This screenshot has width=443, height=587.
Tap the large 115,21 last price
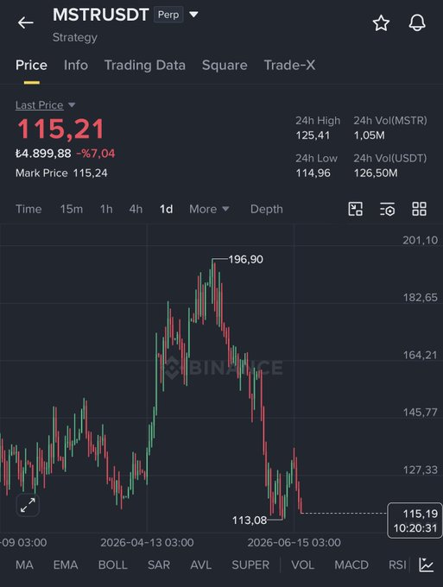[60, 129]
